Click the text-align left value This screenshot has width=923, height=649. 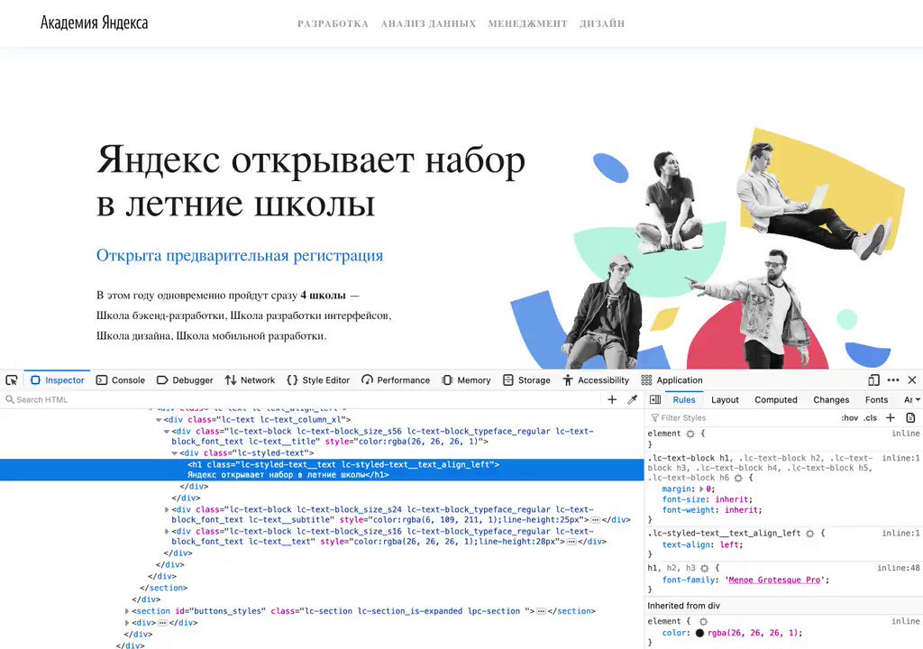click(x=730, y=544)
